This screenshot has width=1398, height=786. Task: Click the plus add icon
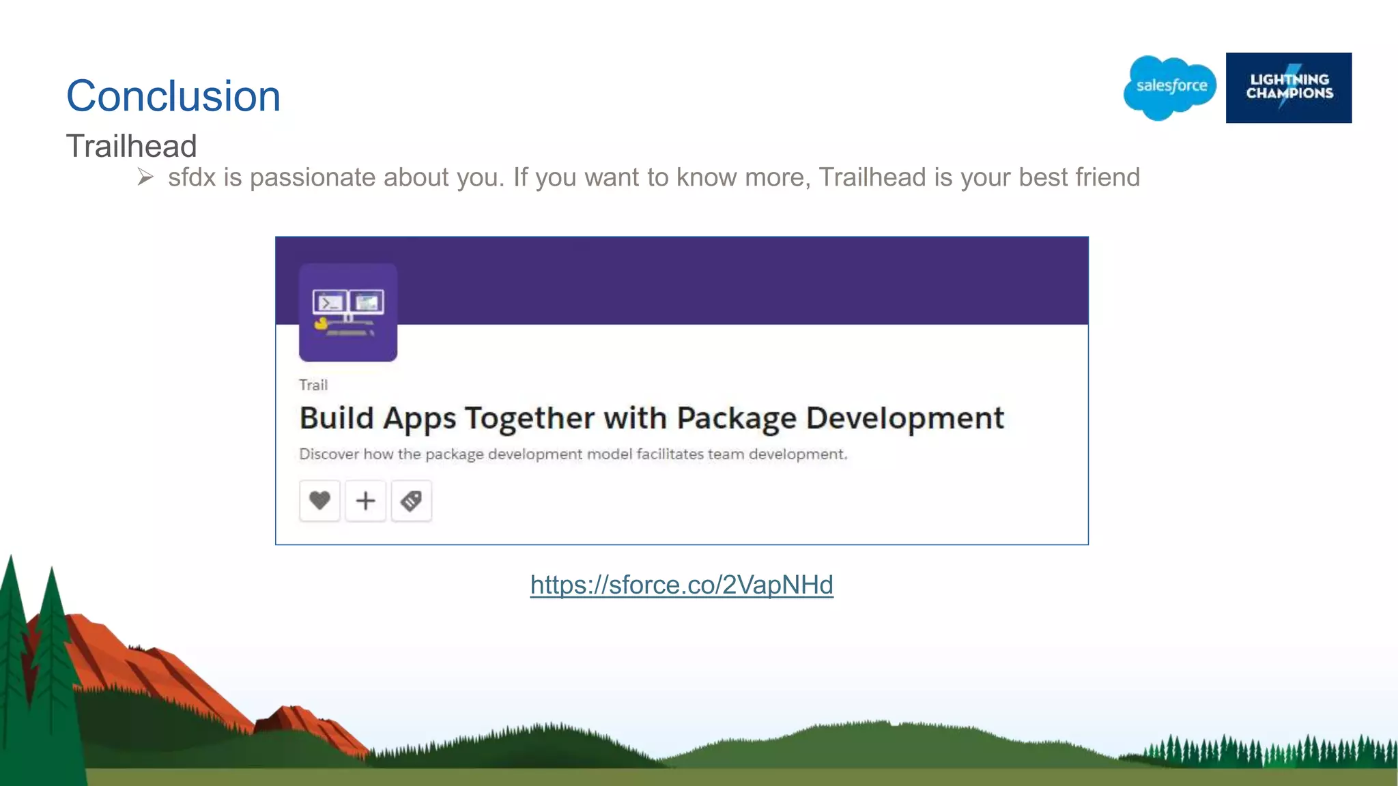pos(365,501)
